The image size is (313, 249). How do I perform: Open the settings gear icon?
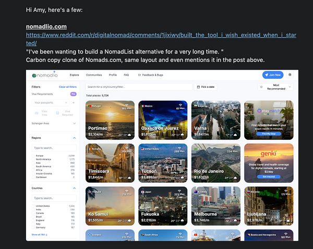pos(290,75)
